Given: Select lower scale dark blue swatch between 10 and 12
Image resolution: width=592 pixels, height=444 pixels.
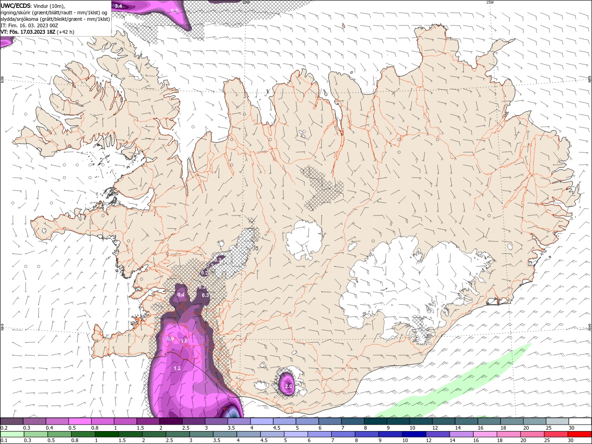Looking at the screenshot, I should click(x=414, y=434).
